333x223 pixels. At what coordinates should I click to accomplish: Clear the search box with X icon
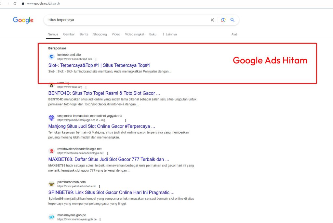[212, 20]
